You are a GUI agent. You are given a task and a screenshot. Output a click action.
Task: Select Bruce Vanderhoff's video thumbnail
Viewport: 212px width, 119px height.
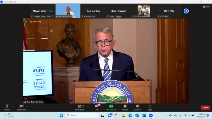point(68,11)
